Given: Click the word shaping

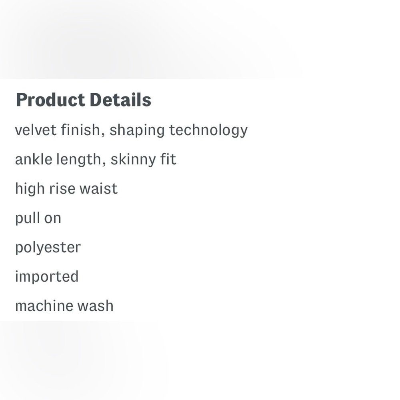Looking at the screenshot, I should (x=137, y=131).
